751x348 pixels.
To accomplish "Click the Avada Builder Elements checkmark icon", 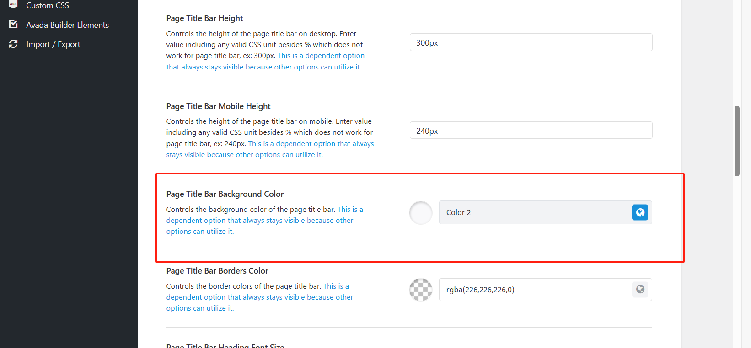I will click(x=13, y=25).
